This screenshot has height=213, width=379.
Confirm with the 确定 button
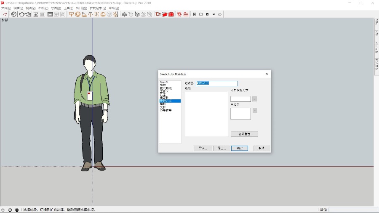[x=240, y=148]
